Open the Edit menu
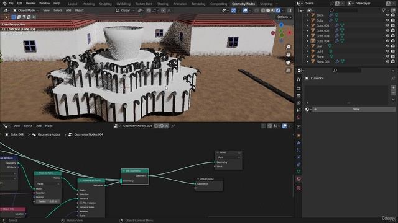 pos(19,4)
